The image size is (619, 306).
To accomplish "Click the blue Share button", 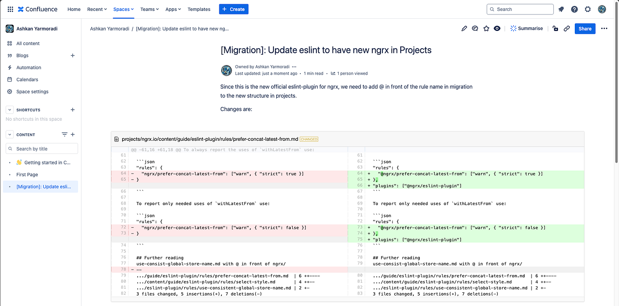I will (x=585, y=28).
